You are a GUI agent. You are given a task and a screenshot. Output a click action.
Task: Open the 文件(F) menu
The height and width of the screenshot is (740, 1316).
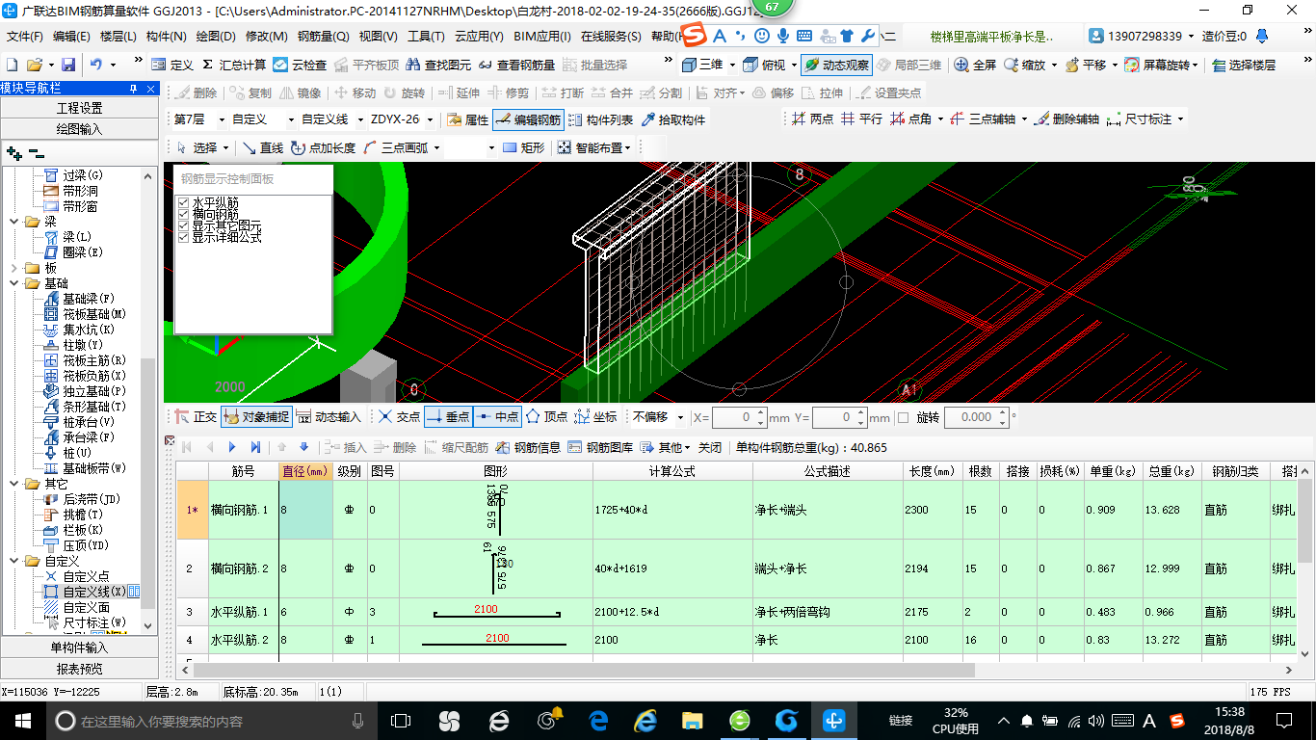(x=25, y=37)
